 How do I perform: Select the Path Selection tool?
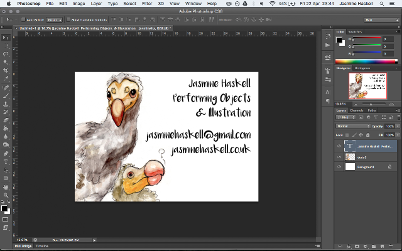(6, 170)
